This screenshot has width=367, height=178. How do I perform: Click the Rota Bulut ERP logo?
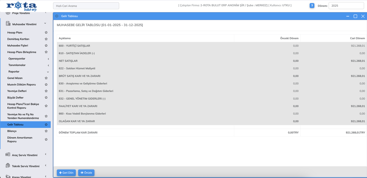pyautogui.click(x=21, y=6)
